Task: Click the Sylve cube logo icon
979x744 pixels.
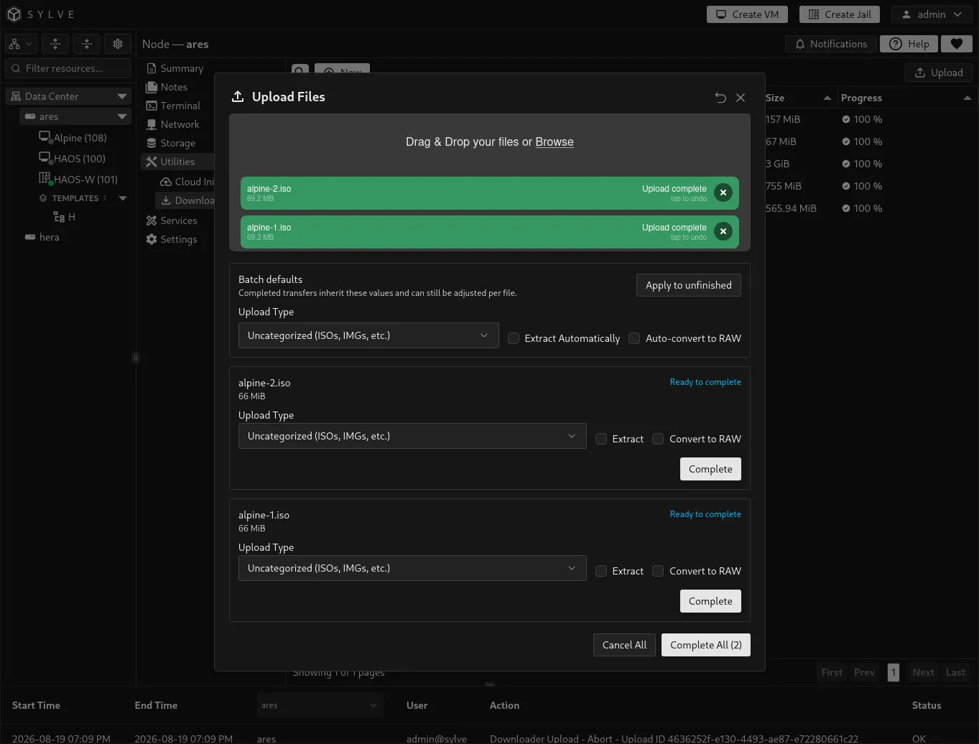Action: click(14, 14)
